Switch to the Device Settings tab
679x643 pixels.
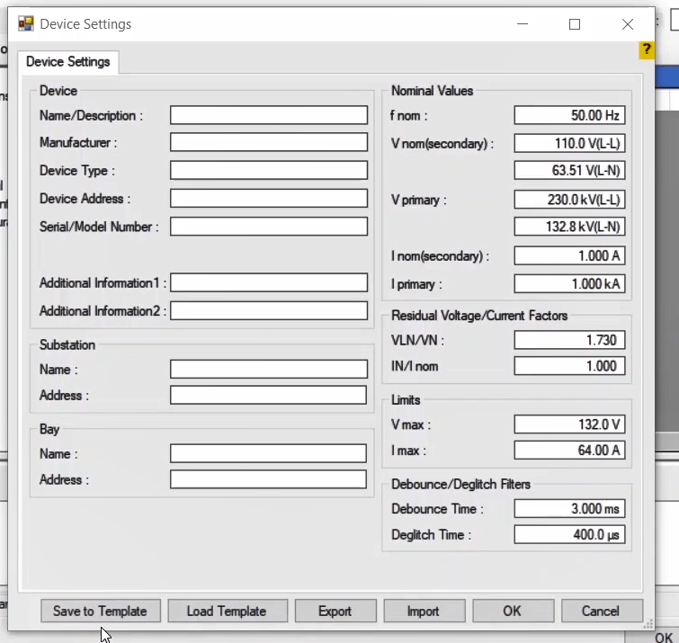click(x=68, y=62)
